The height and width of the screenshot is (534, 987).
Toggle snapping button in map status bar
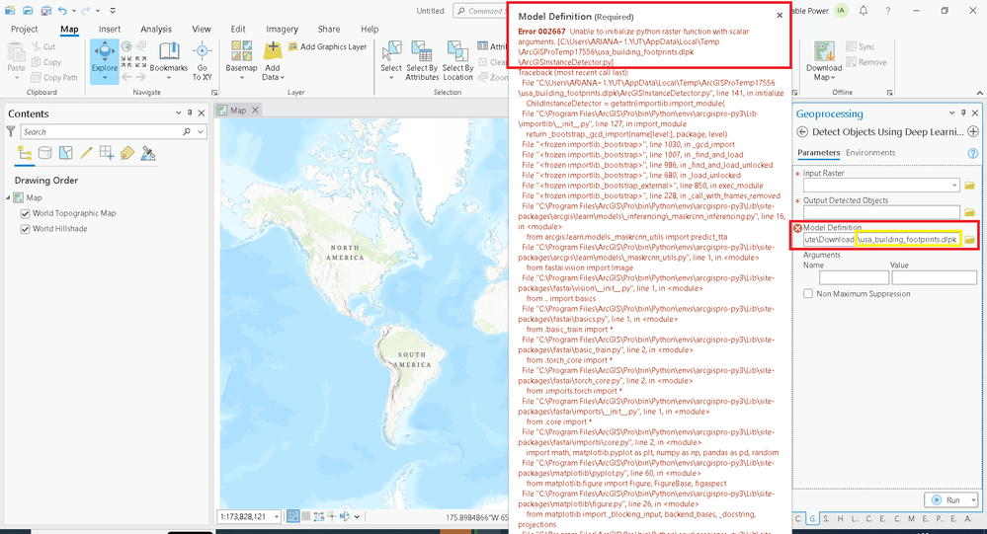click(x=292, y=516)
